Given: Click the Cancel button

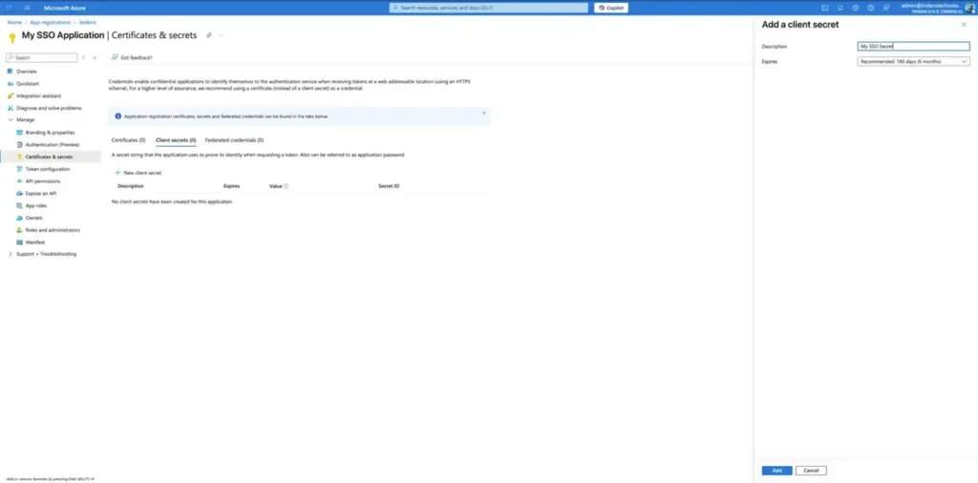Looking at the screenshot, I should pyautogui.click(x=811, y=471).
